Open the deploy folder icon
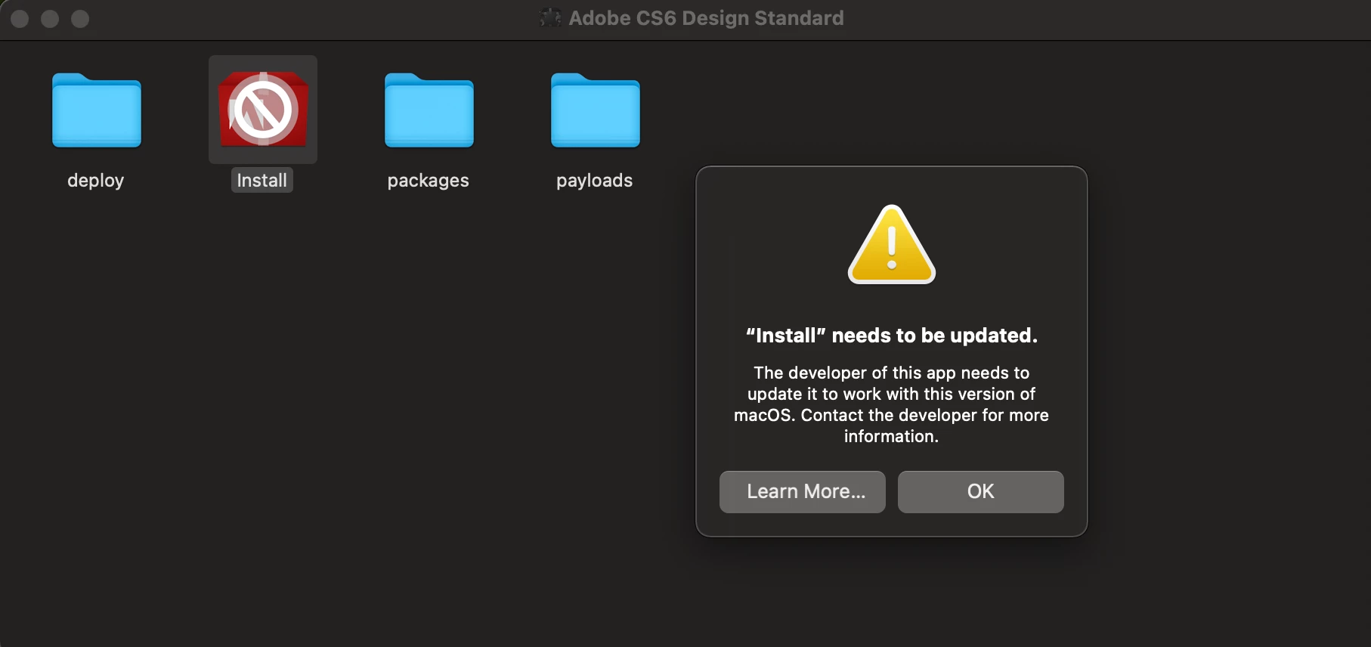 click(97, 110)
